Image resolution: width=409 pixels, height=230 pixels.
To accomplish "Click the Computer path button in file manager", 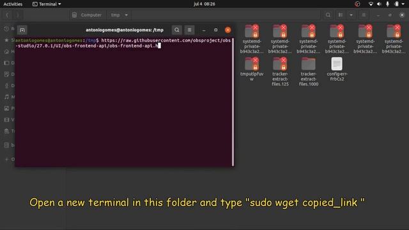I will point(88,15).
